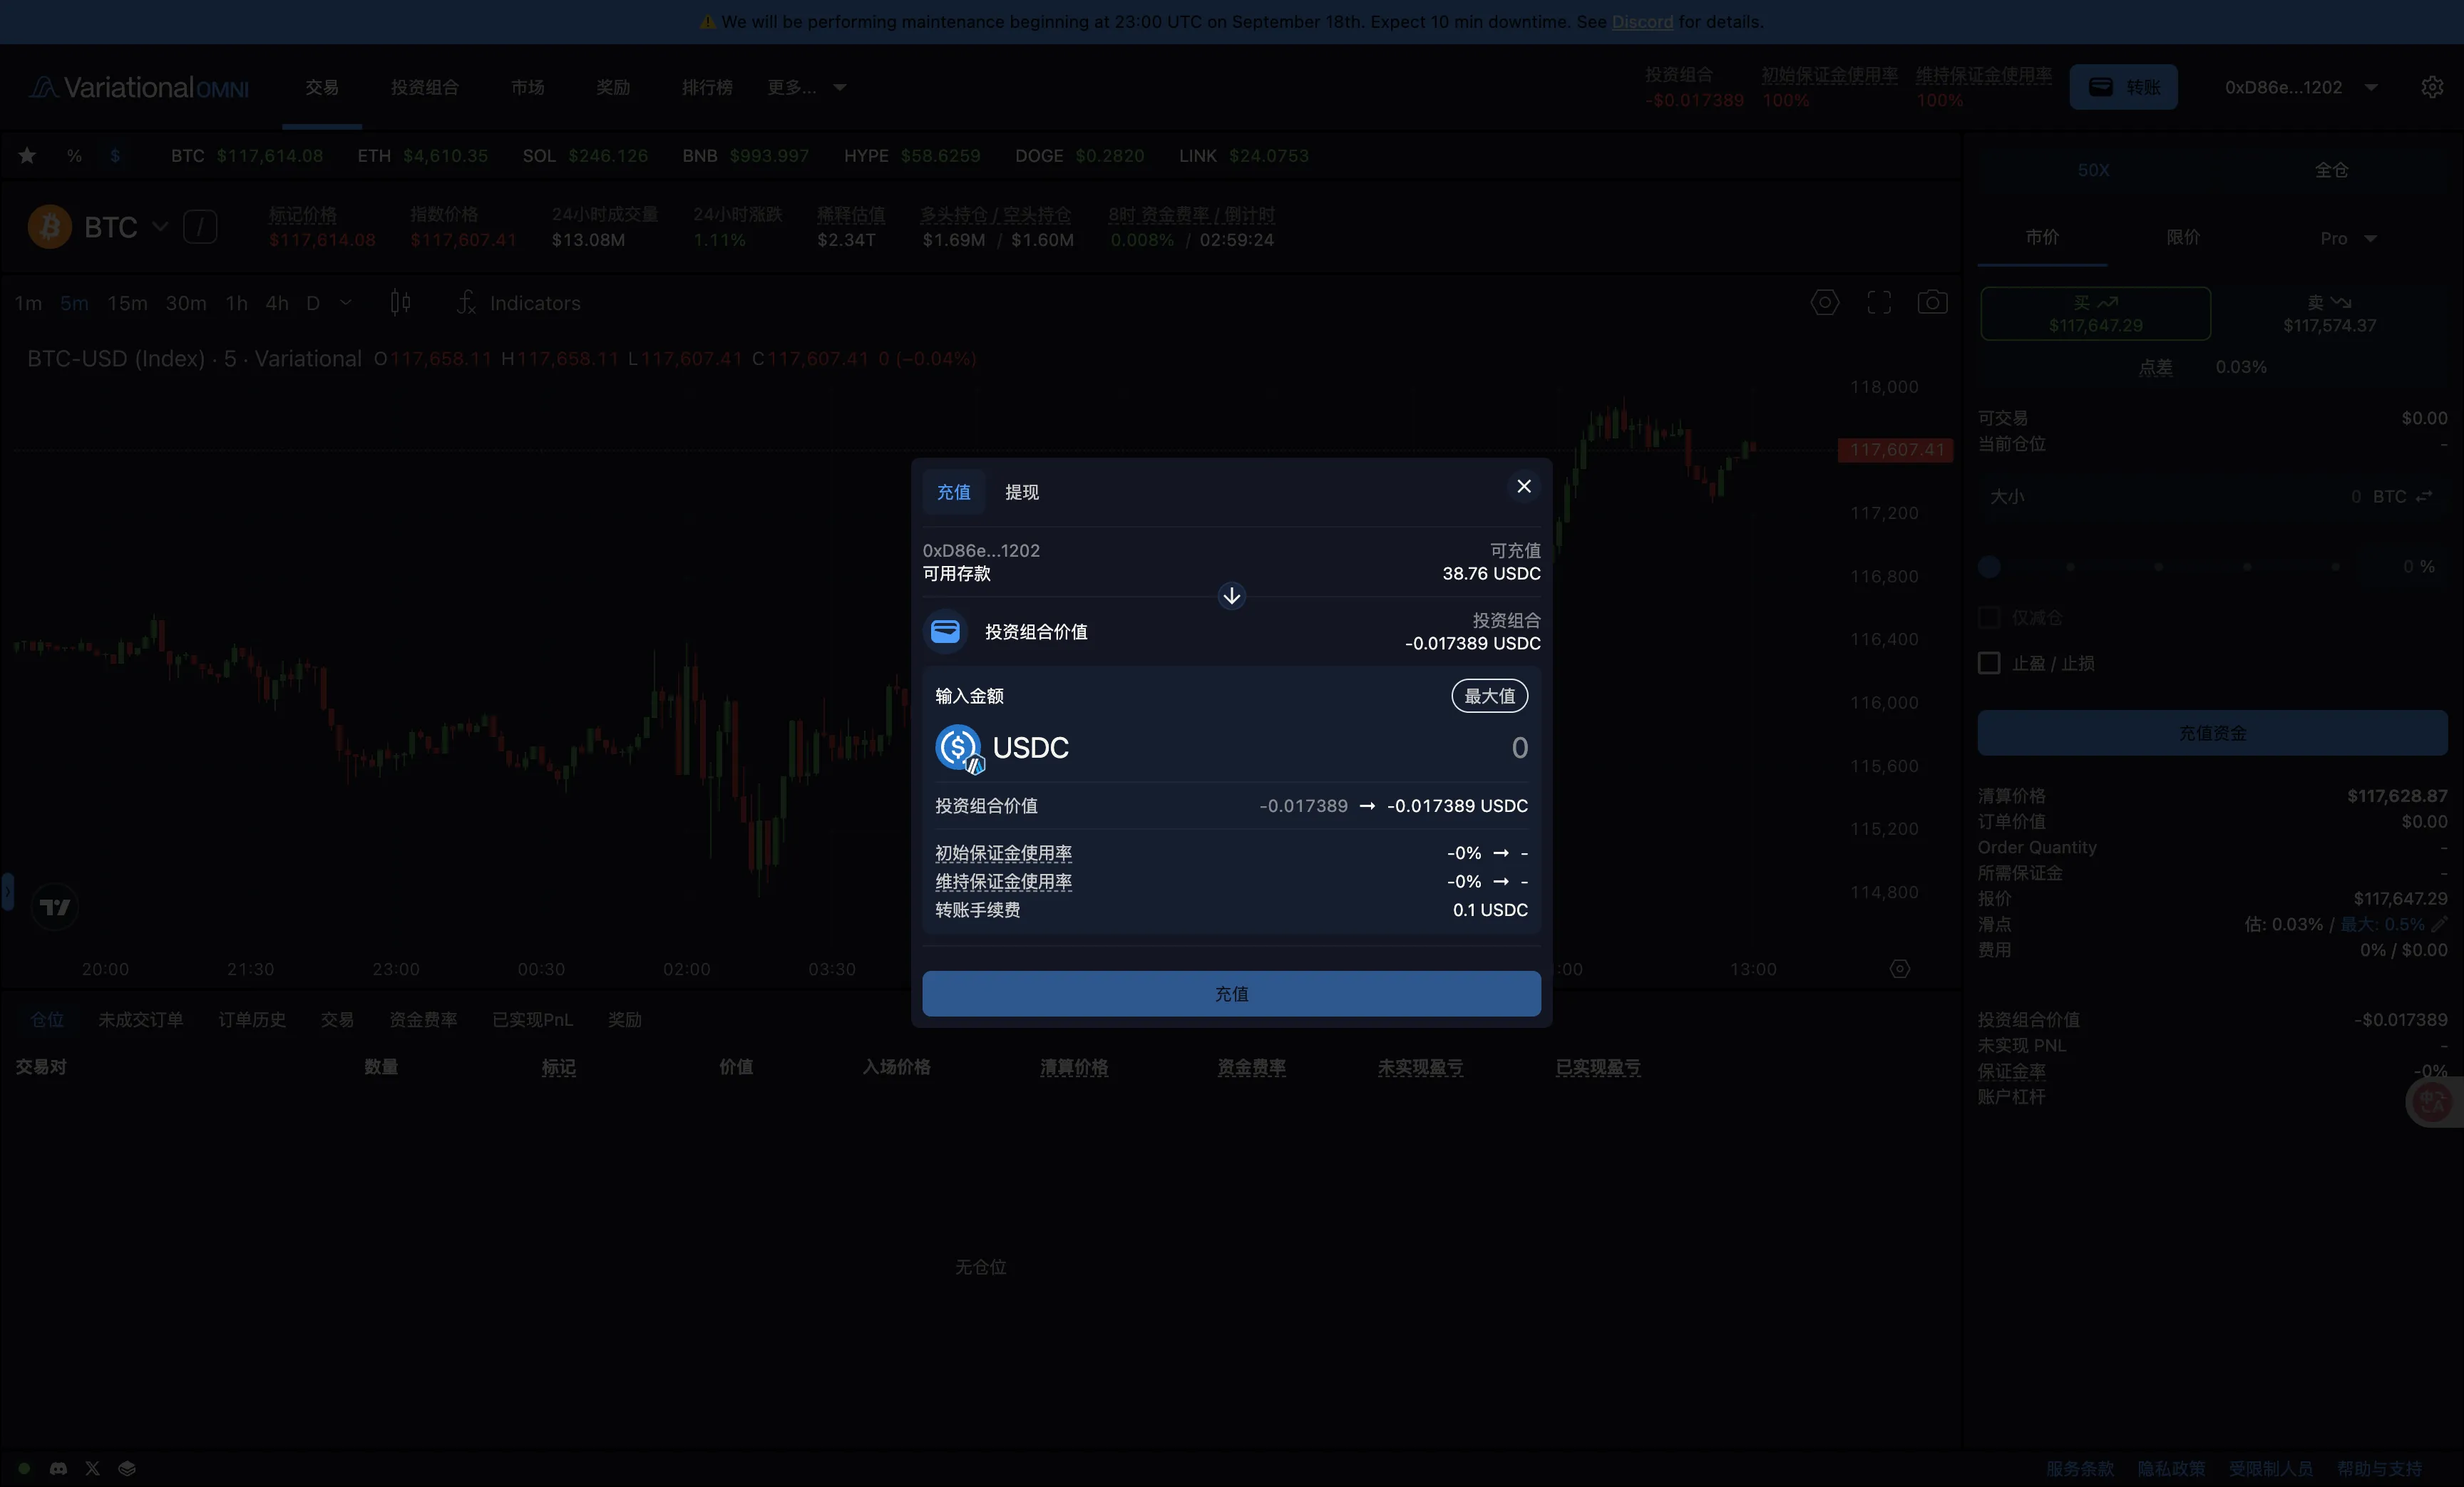This screenshot has height=1487, width=2464.
Task: Open the Indicators fx button
Action: pos(519,303)
